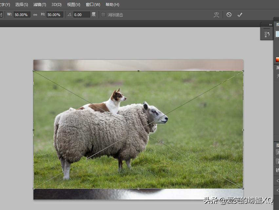The width and height of the screenshot is (279, 210).
Task: Open the 选择(S) menu
Action: click(22, 5)
